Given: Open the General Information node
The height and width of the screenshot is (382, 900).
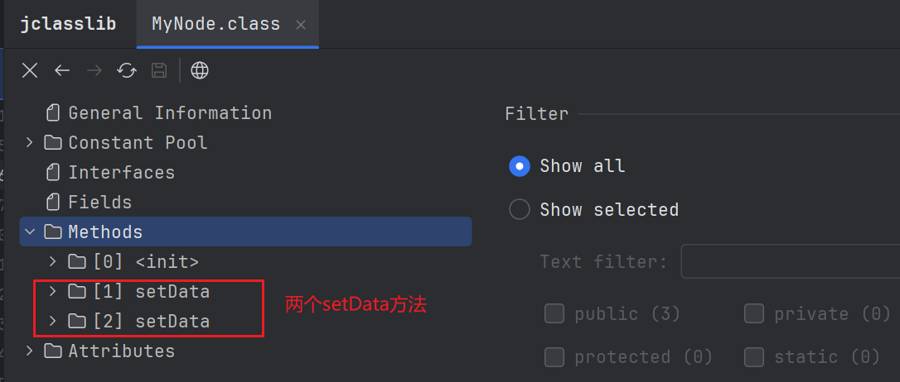Looking at the screenshot, I should [x=169, y=112].
